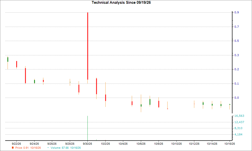Image resolution: width=252 pixels, height=151 pixels.
Task: Click the green candlestick above 10/14/26
Action: (x=212, y=105)
